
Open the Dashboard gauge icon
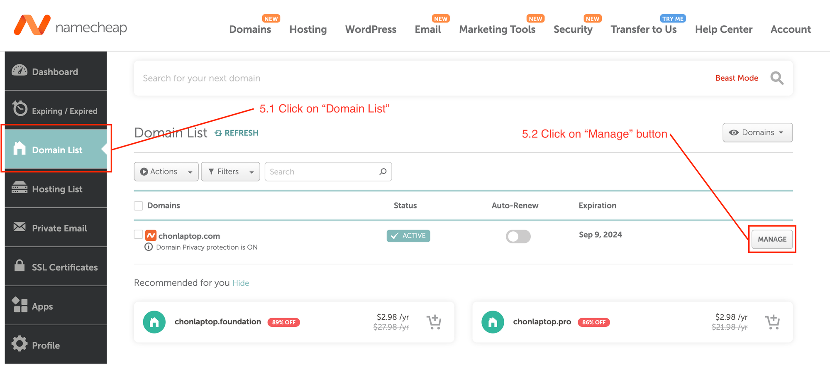click(x=20, y=71)
